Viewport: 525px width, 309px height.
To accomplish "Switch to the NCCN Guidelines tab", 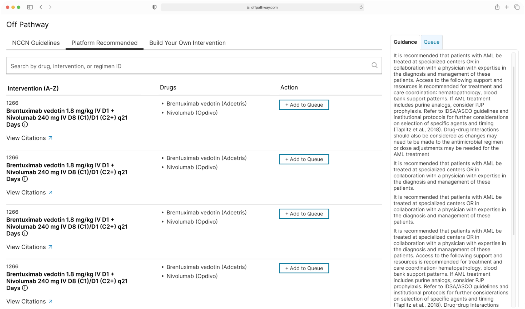I will (36, 43).
